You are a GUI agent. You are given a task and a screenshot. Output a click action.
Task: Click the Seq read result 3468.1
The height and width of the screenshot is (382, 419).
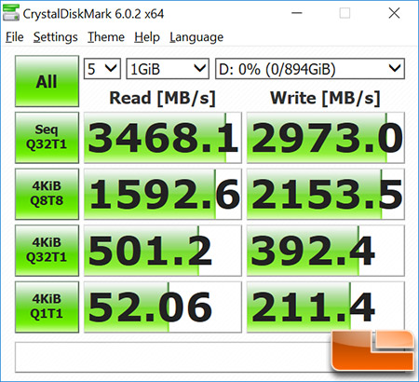click(x=163, y=138)
